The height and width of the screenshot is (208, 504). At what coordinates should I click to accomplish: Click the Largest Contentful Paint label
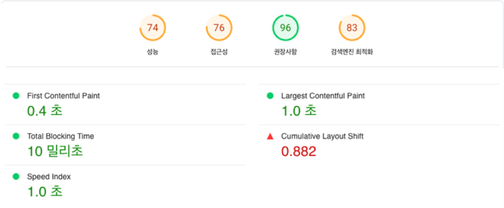(x=323, y=95)
